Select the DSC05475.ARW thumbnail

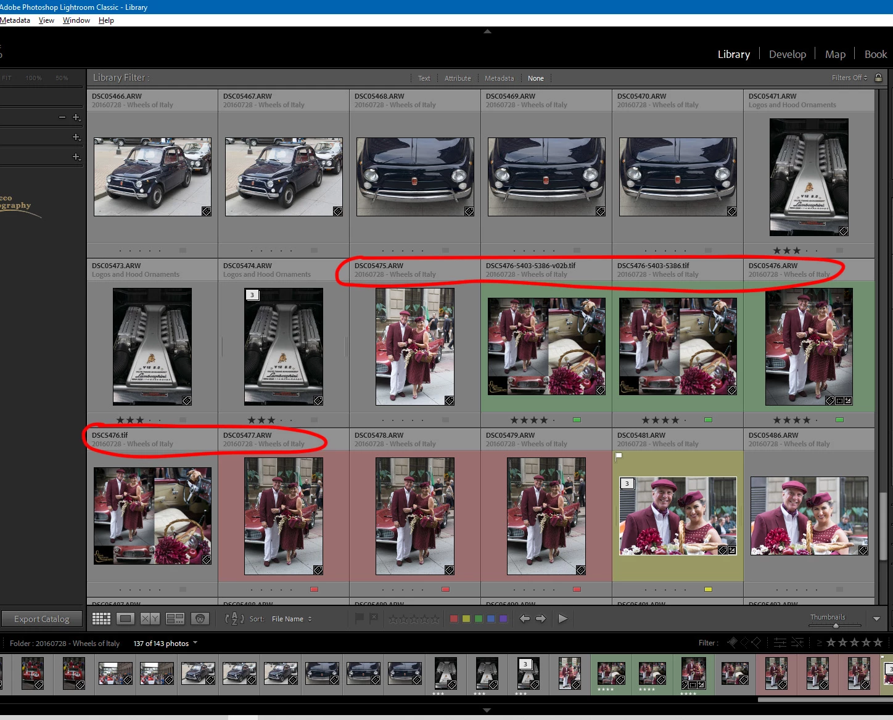pos(414,346)
